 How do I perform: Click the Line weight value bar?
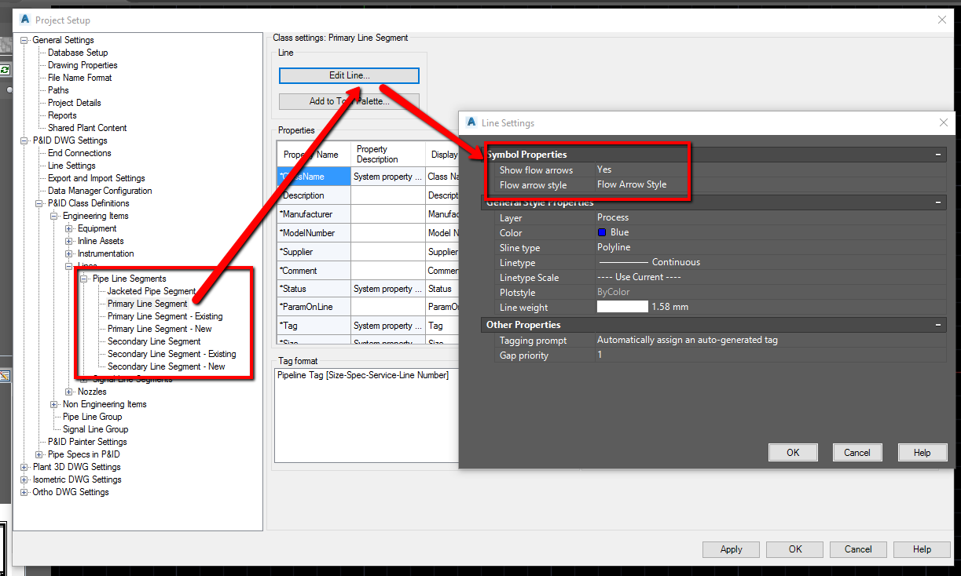[622, 306]
